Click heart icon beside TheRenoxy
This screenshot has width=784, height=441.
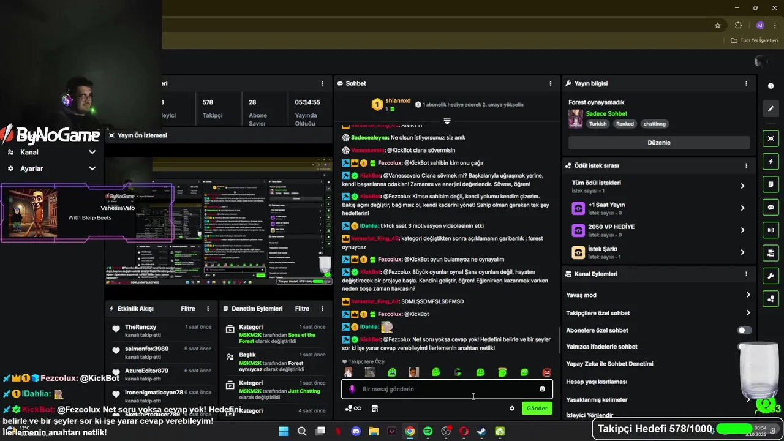coord(116,328)
